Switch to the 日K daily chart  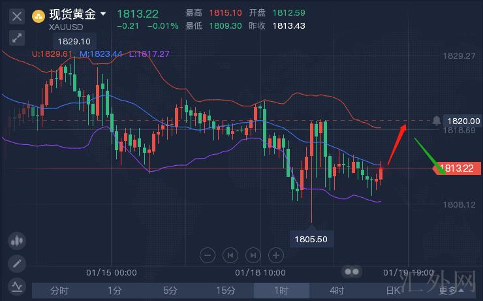393,291
